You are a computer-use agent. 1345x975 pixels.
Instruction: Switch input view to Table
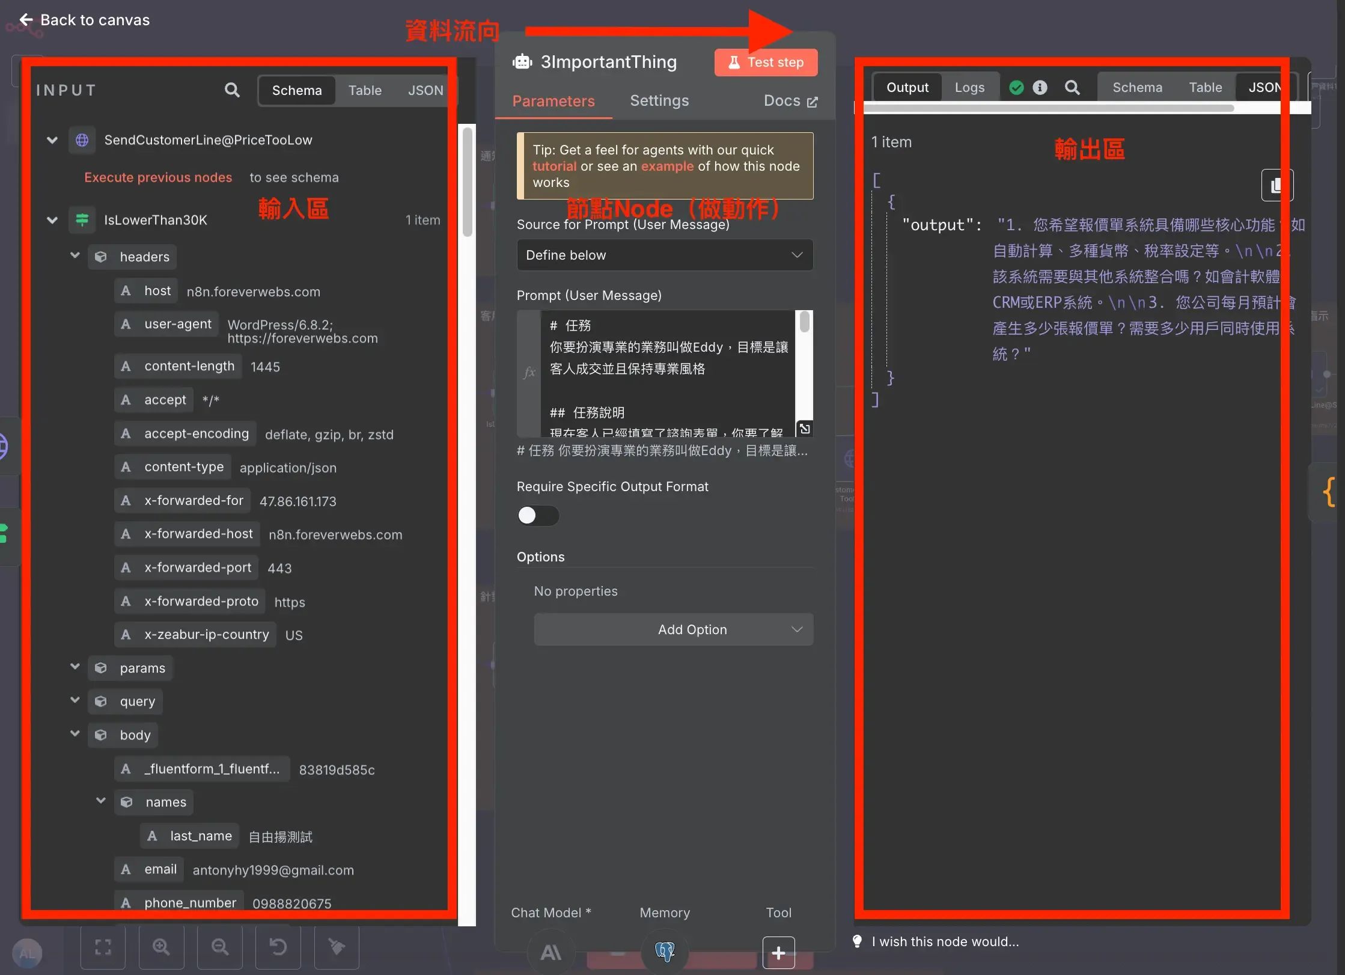tap(365, 90)
